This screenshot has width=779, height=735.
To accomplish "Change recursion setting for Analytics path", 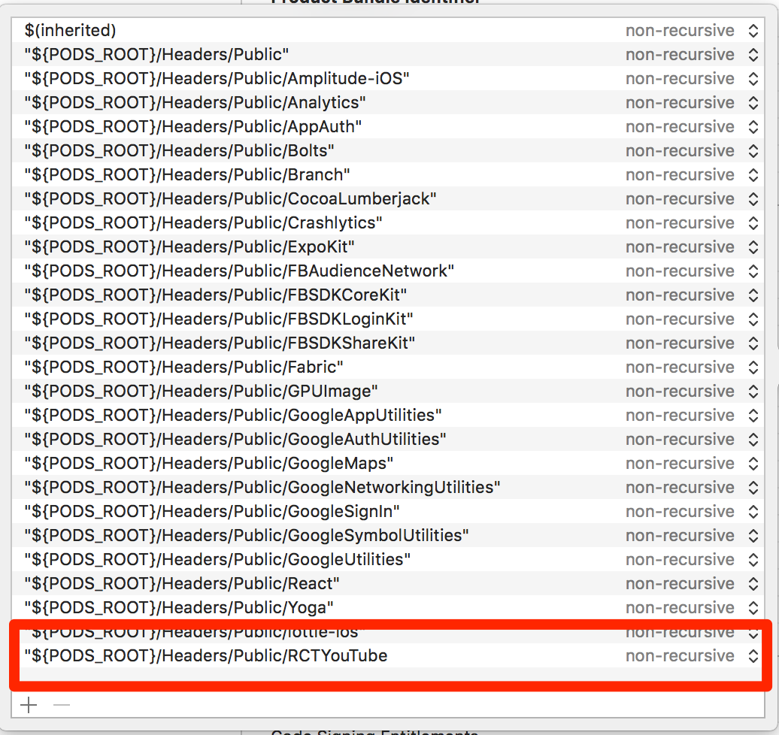I will click(x=753, y=103).
